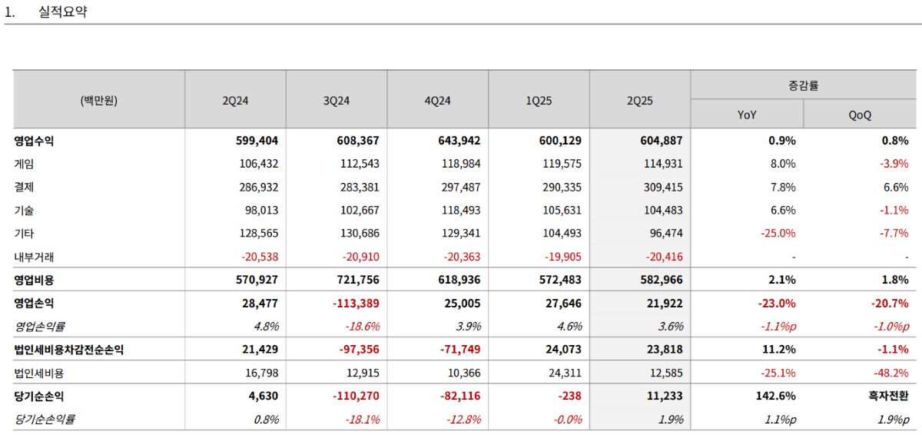
Task: Select the 2Q24 column header
Action: 235,100
